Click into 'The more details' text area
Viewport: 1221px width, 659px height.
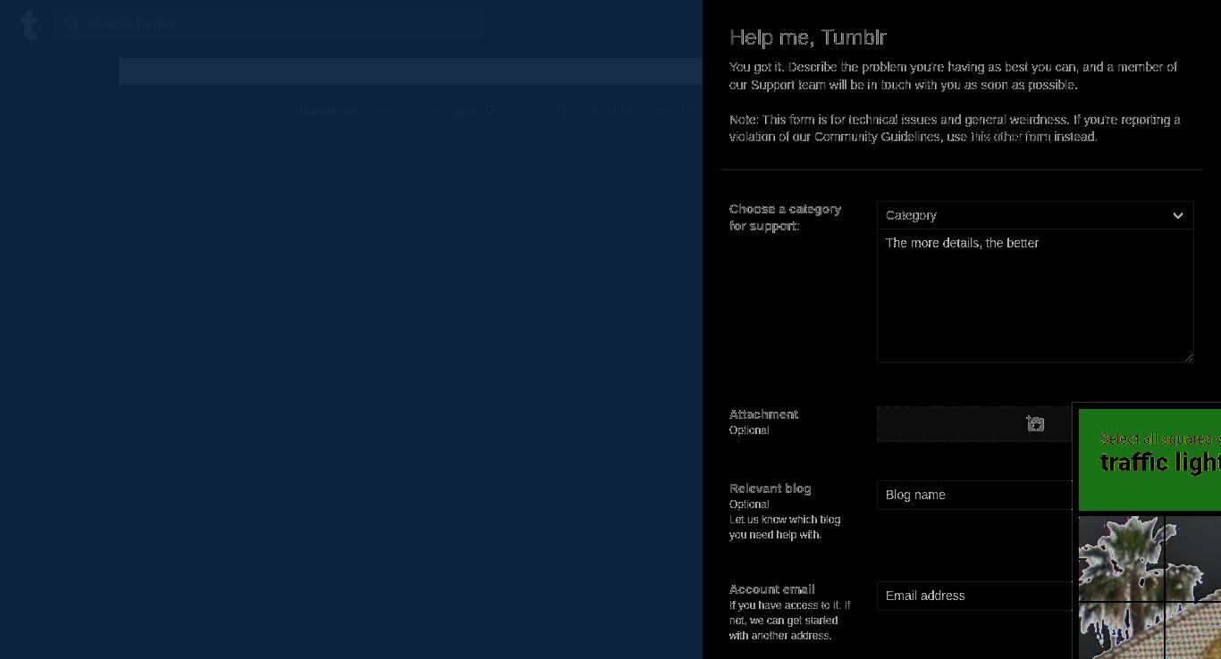tap(1035, 296)
